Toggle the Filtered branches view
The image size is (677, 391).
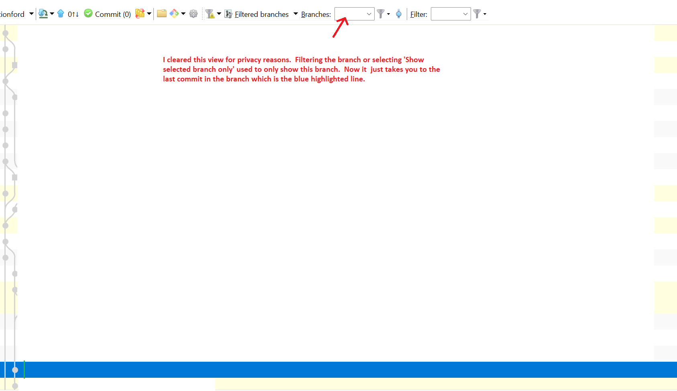(228, 14)
